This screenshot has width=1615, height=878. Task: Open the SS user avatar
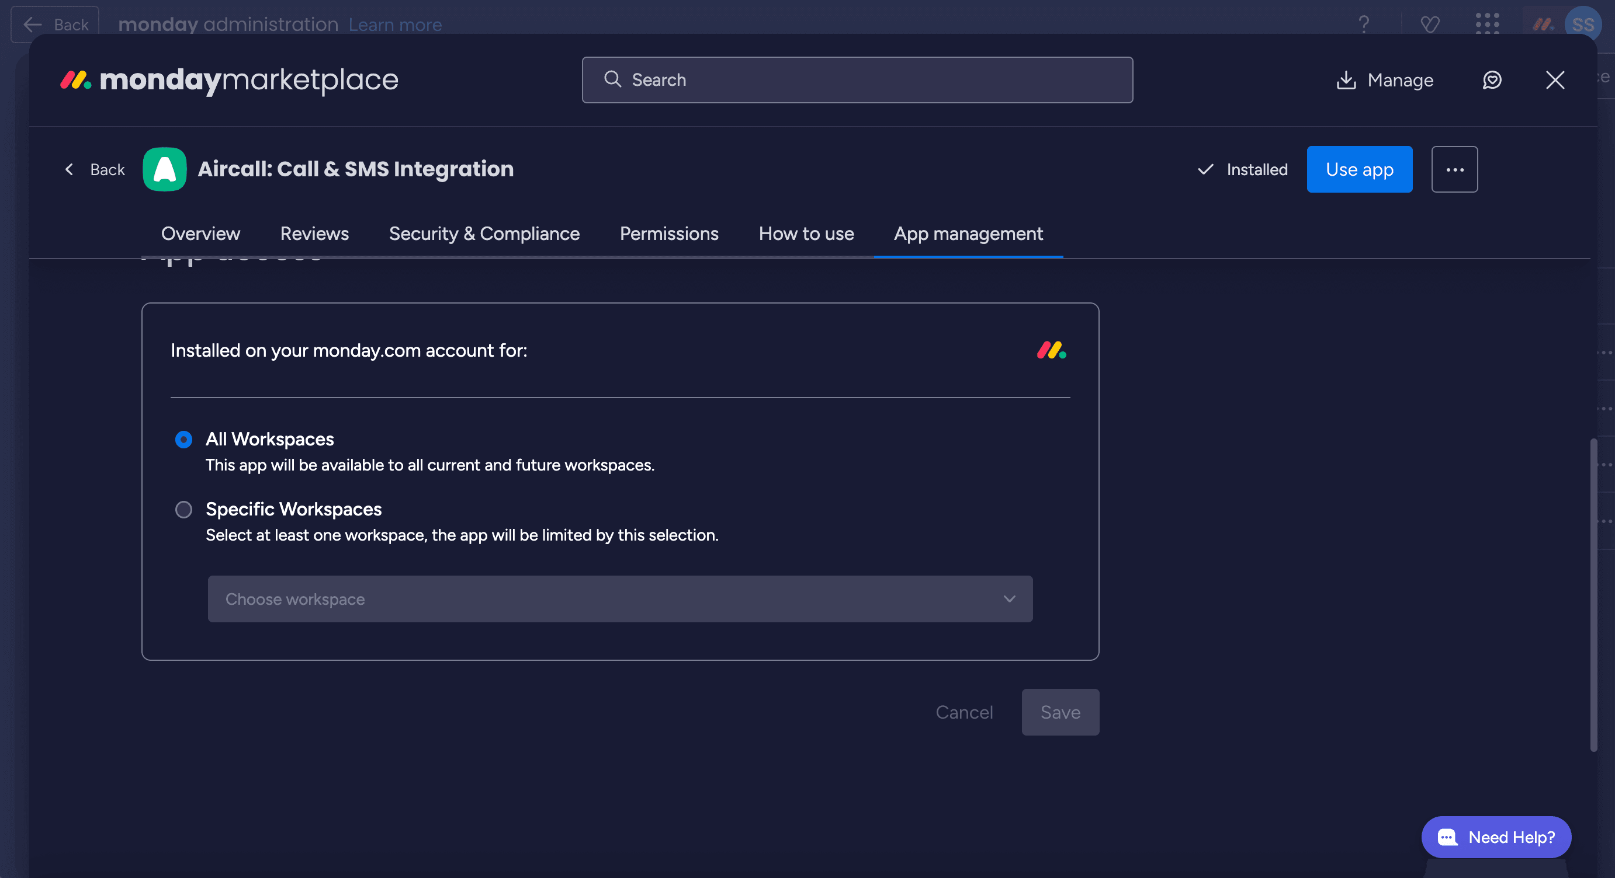[1583, 25]
